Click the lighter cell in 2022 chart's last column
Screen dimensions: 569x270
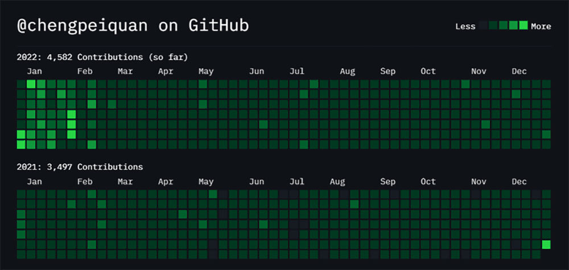pyautogui.click(x=546, y=135)
